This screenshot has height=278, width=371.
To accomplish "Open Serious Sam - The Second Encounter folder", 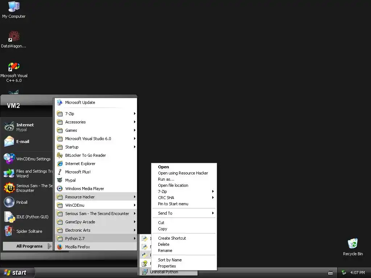I will pos(96,214).
